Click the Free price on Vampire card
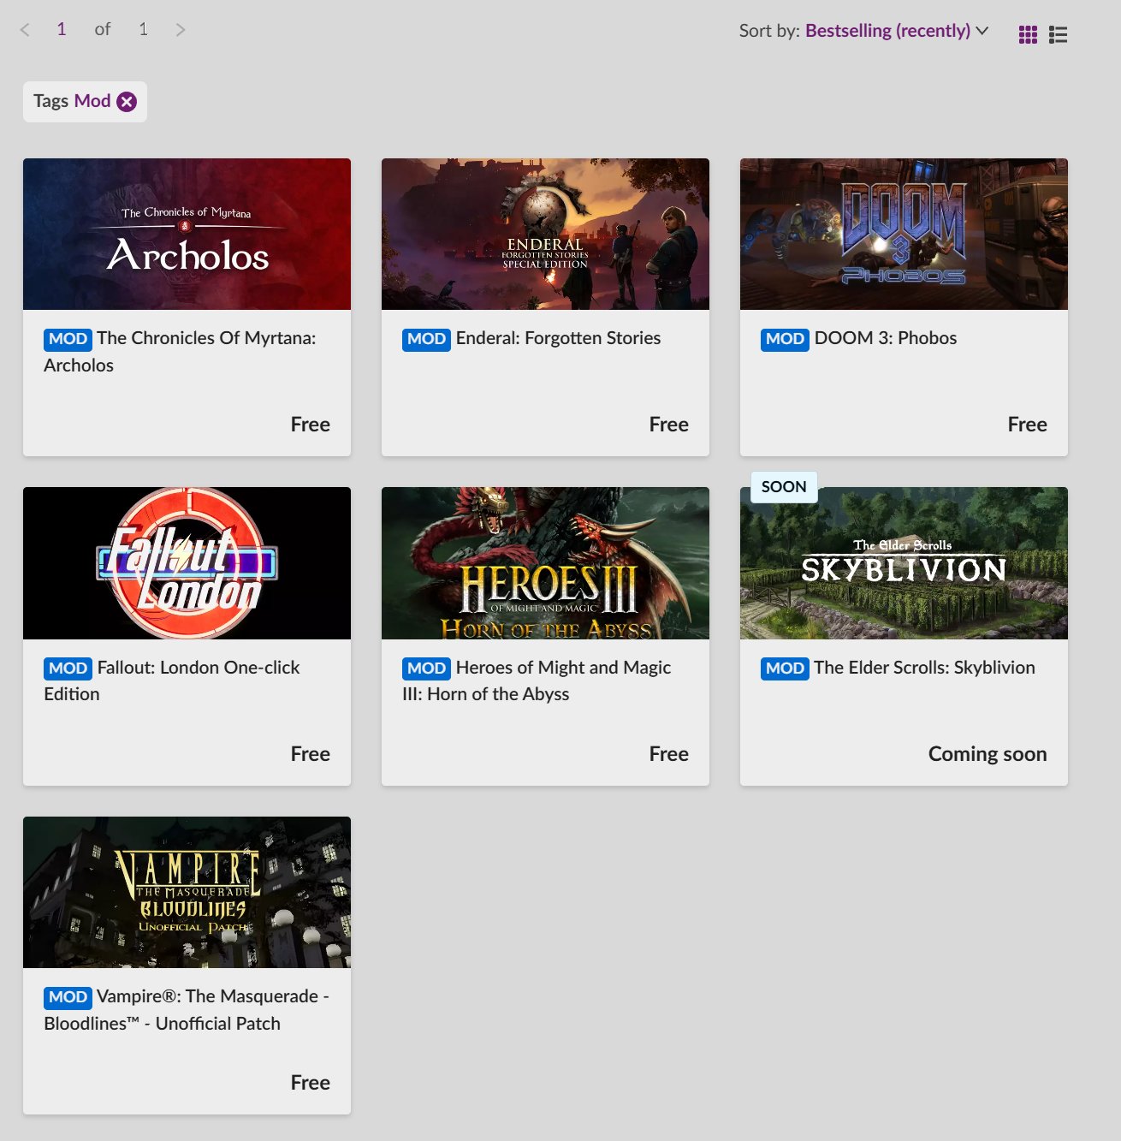This screenshot has height=1141, width=1121. point(311,1083)
